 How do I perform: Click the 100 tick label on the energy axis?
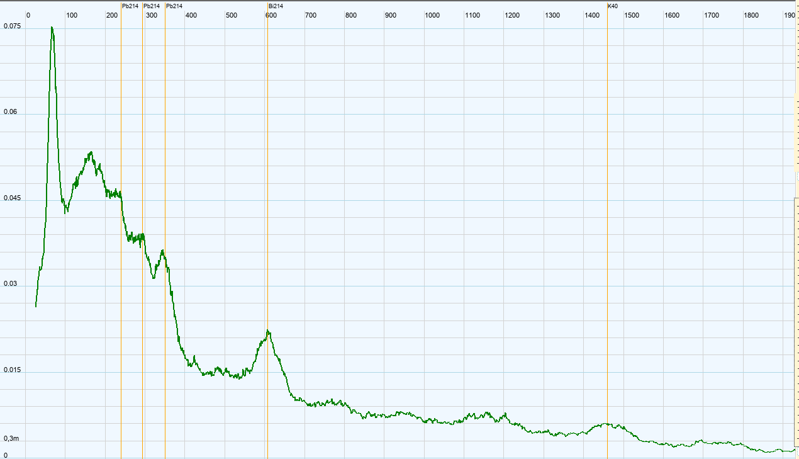pyautogui.click(x=72, y=15)
